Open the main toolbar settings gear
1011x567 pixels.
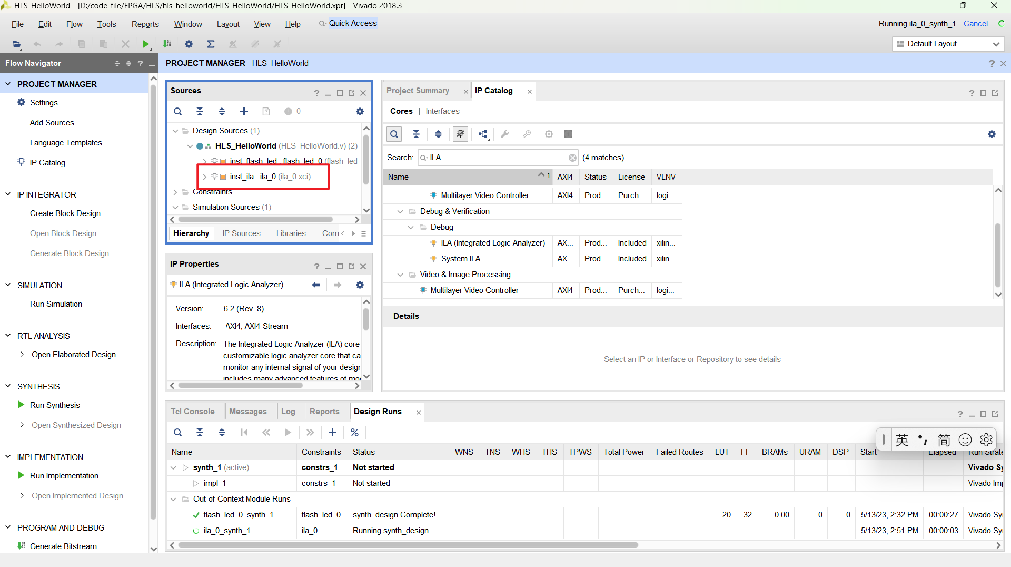coord(189,44)
